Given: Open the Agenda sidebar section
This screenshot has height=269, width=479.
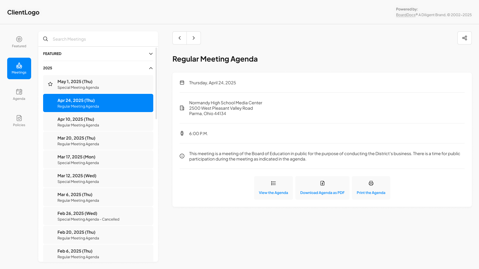Looking at the screenshot, I should (x=19, y=94).
